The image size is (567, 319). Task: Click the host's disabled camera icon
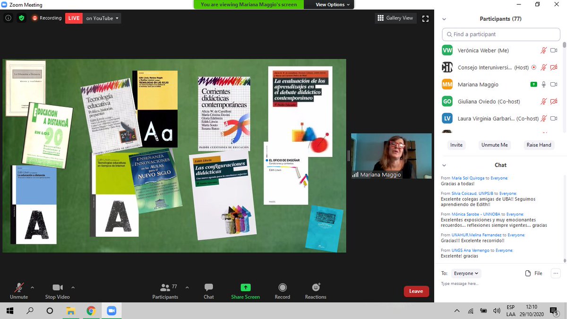pos(554,68)
